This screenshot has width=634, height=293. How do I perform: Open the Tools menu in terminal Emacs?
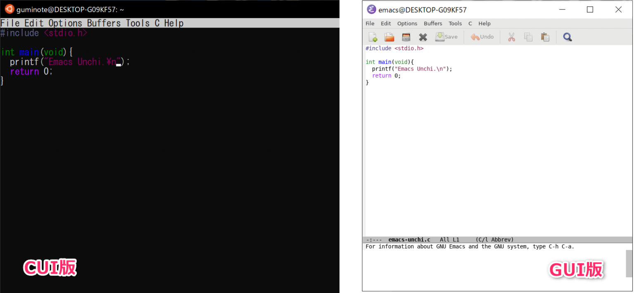(137, 23)
